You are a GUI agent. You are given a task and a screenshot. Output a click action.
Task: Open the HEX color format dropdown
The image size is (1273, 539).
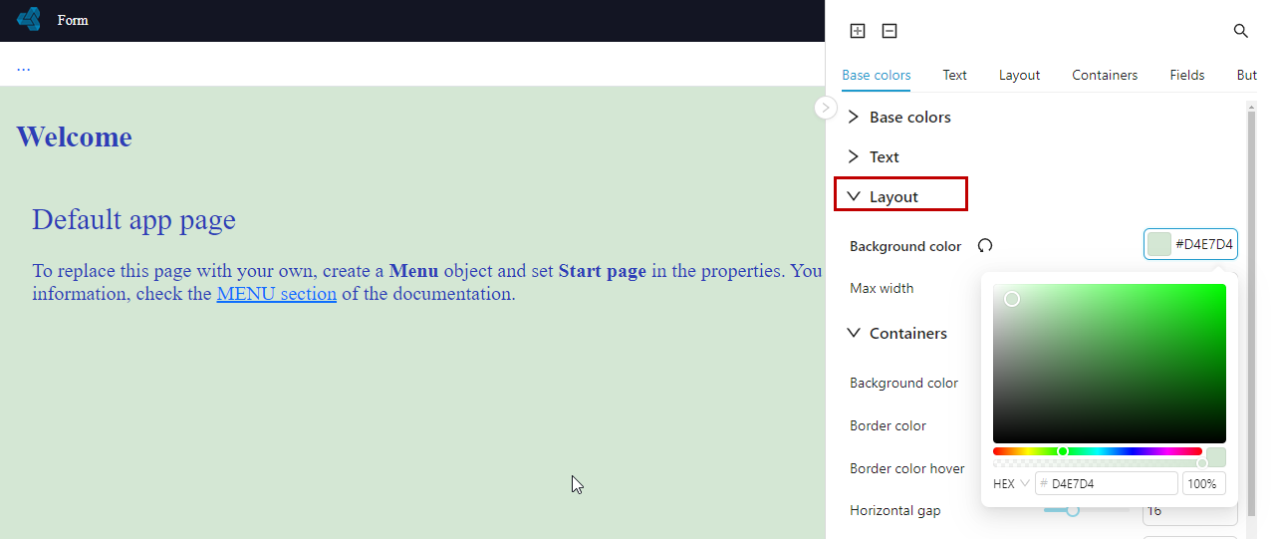point(1011,483)
